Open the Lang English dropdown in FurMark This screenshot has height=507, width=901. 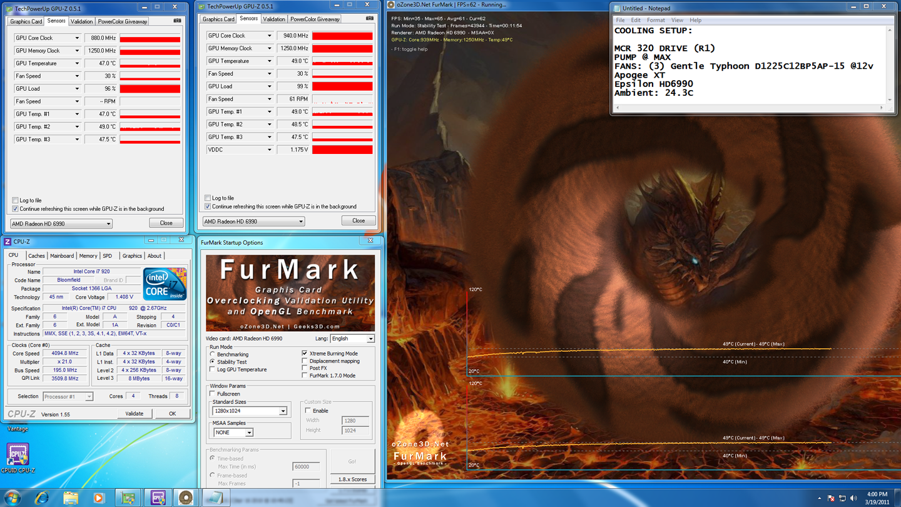point(352,339)
